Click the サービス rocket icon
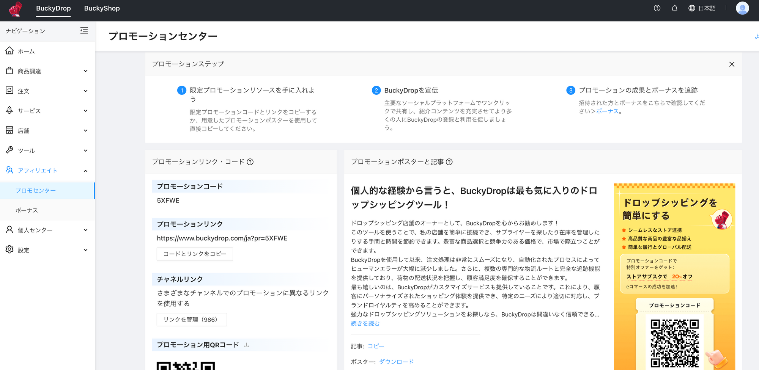Viewport: 759px width, 370px height. (9, 110)
